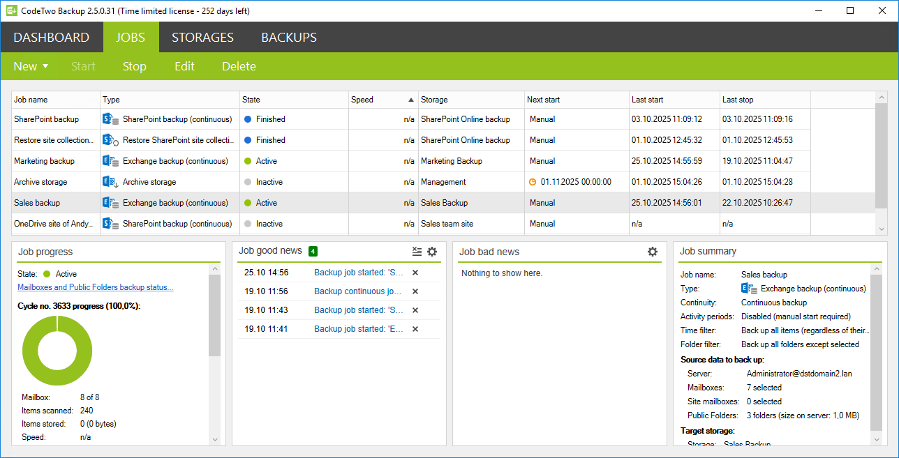This screenshot has height=458, width=899.
Task: Sort by the Speed column header
Action: 382,100
